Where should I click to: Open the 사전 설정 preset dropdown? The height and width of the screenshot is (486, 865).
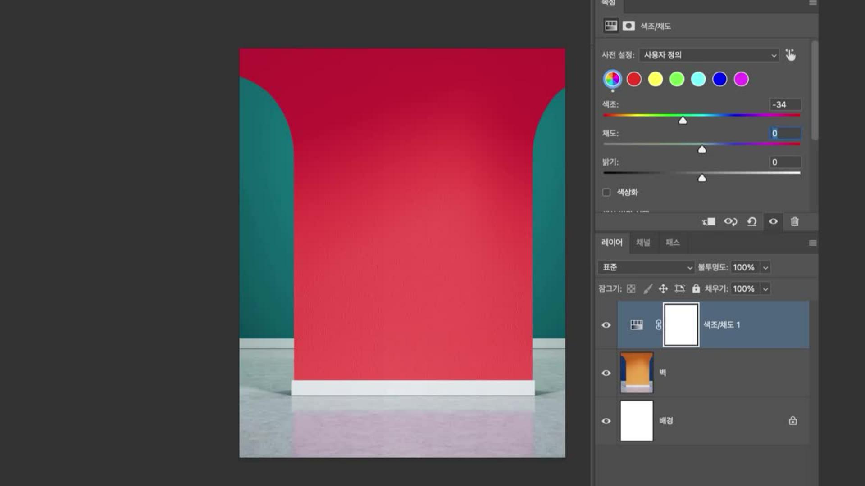tap(709, 55)
